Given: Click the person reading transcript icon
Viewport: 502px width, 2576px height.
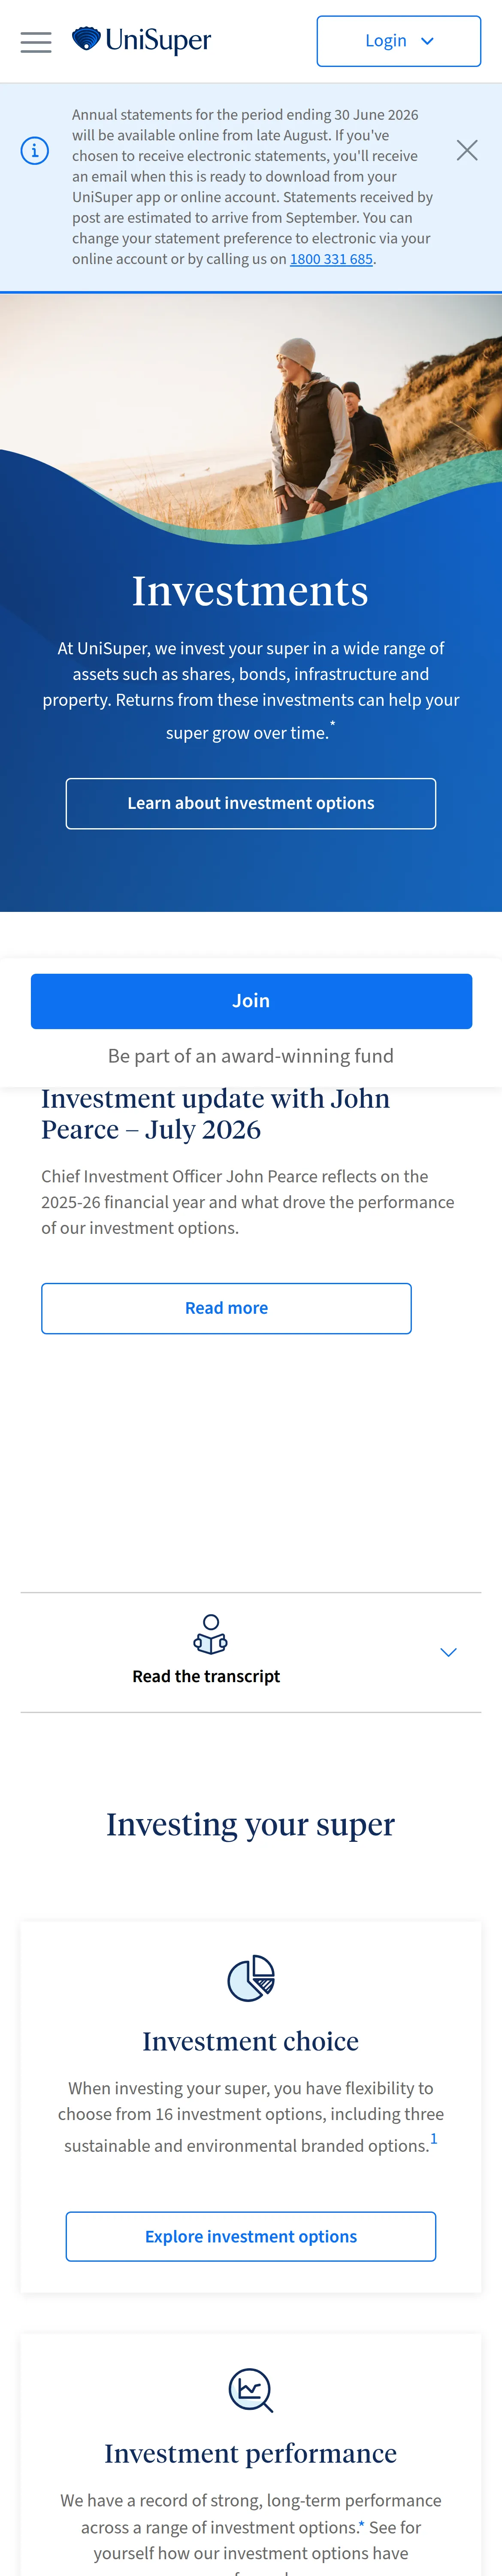Looking at the screenshot, I should (x=210, y=1633).
